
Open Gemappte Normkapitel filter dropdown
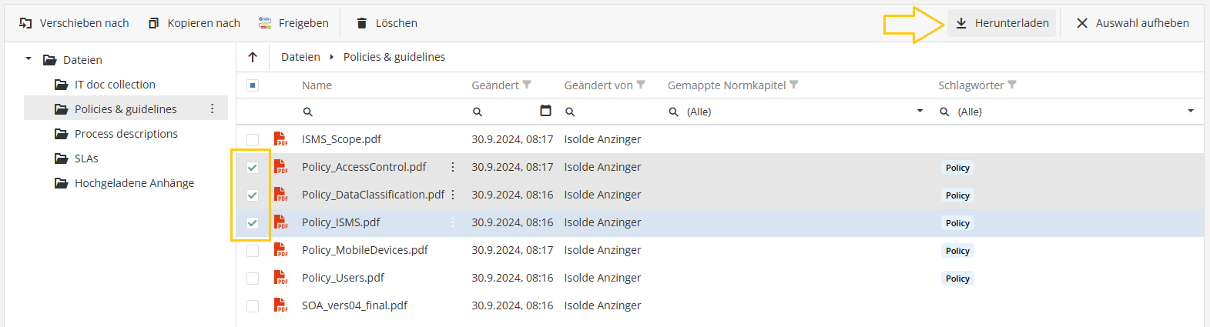coord(920,112)
